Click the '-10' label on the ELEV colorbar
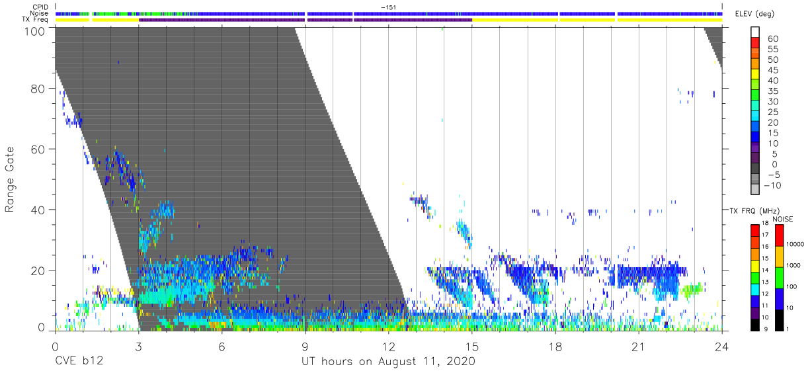812x375 pixels. point(772,186)
